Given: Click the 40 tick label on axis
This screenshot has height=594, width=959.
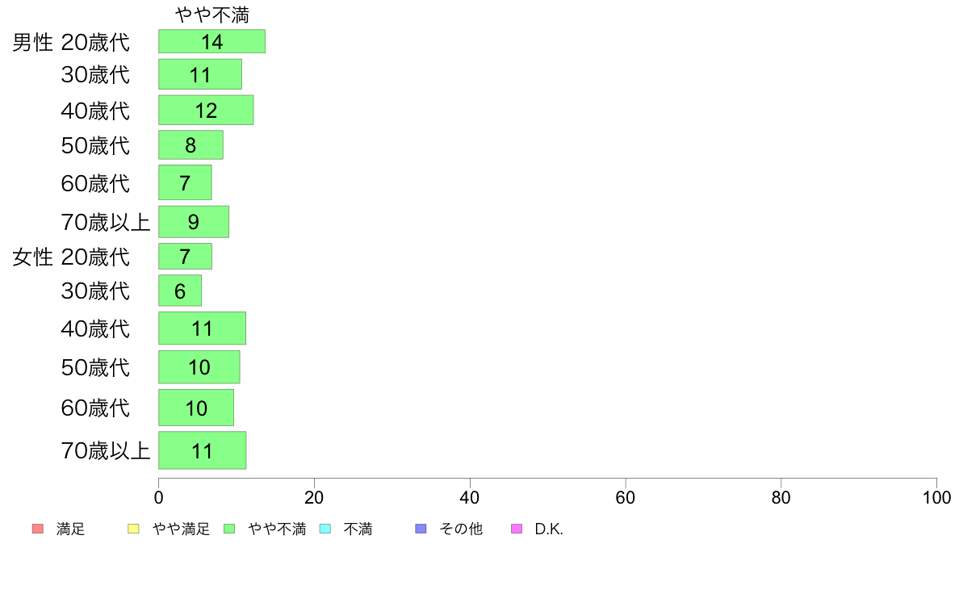Looking at the screenshot, I should pyautogui.click(x=470, y=498).
